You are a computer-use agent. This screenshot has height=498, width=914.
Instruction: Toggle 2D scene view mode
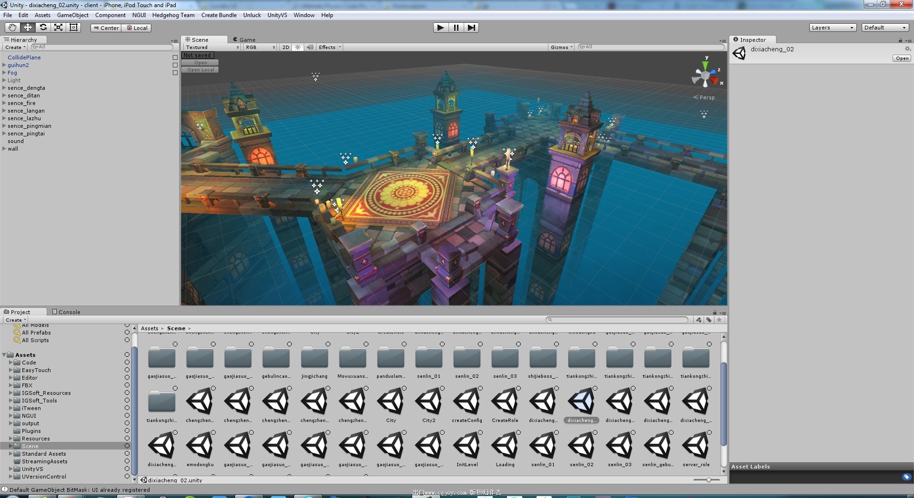[286, 47]
